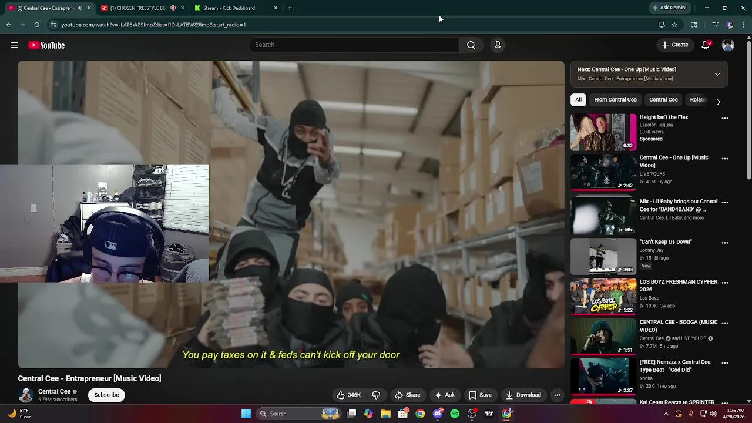Click Ask Gemini in title bar
This screenshot has height=423, width=752.
click(669, 8)
